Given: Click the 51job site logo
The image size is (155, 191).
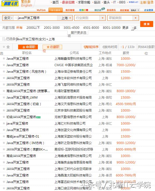Looking at the screenshot, I should pos(10,4).
